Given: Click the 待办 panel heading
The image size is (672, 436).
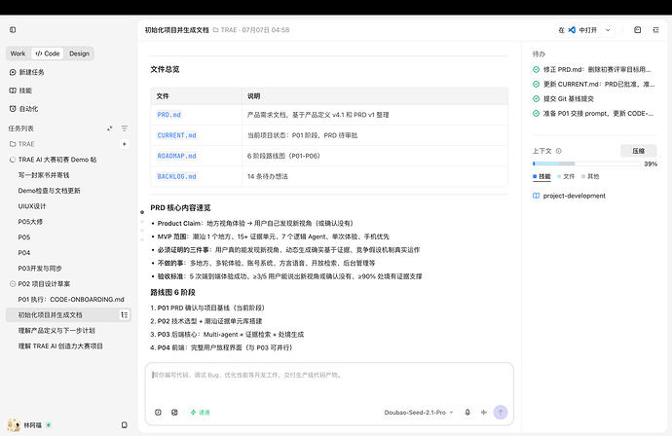Looking at the screenshot, I should [x=539, y=54].
